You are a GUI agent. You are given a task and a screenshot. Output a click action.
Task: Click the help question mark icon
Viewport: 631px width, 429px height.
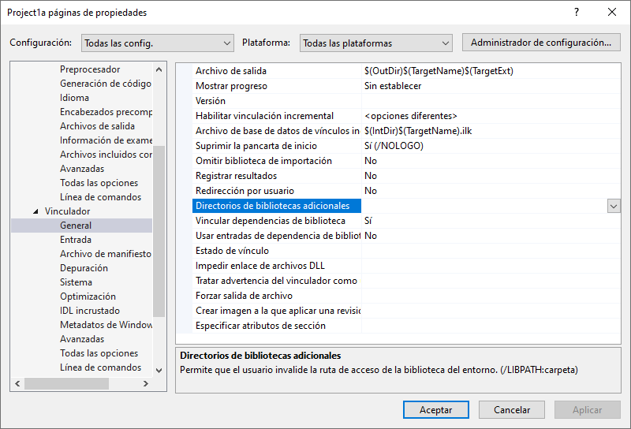577,12
